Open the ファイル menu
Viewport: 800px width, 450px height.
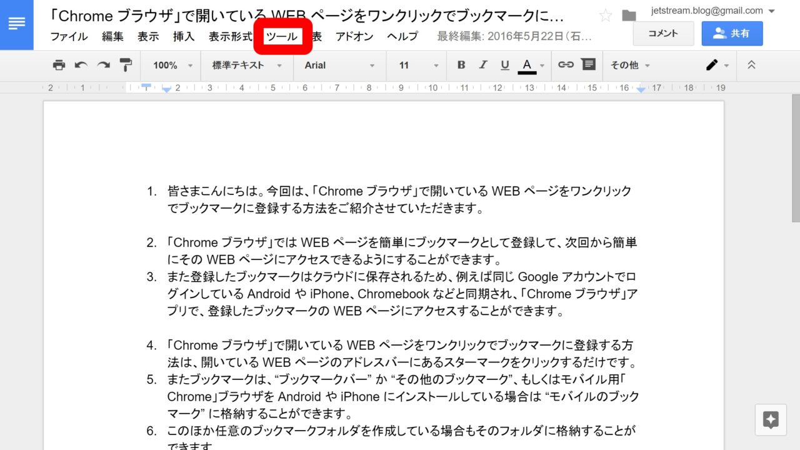69,37
